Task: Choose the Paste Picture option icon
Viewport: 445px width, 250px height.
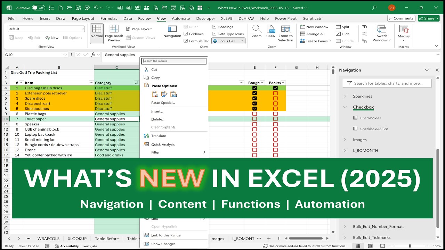Action: [x=173, y=94]
